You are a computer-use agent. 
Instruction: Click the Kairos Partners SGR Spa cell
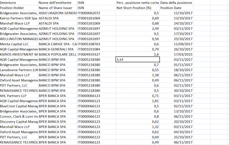[x=19, y=18]
